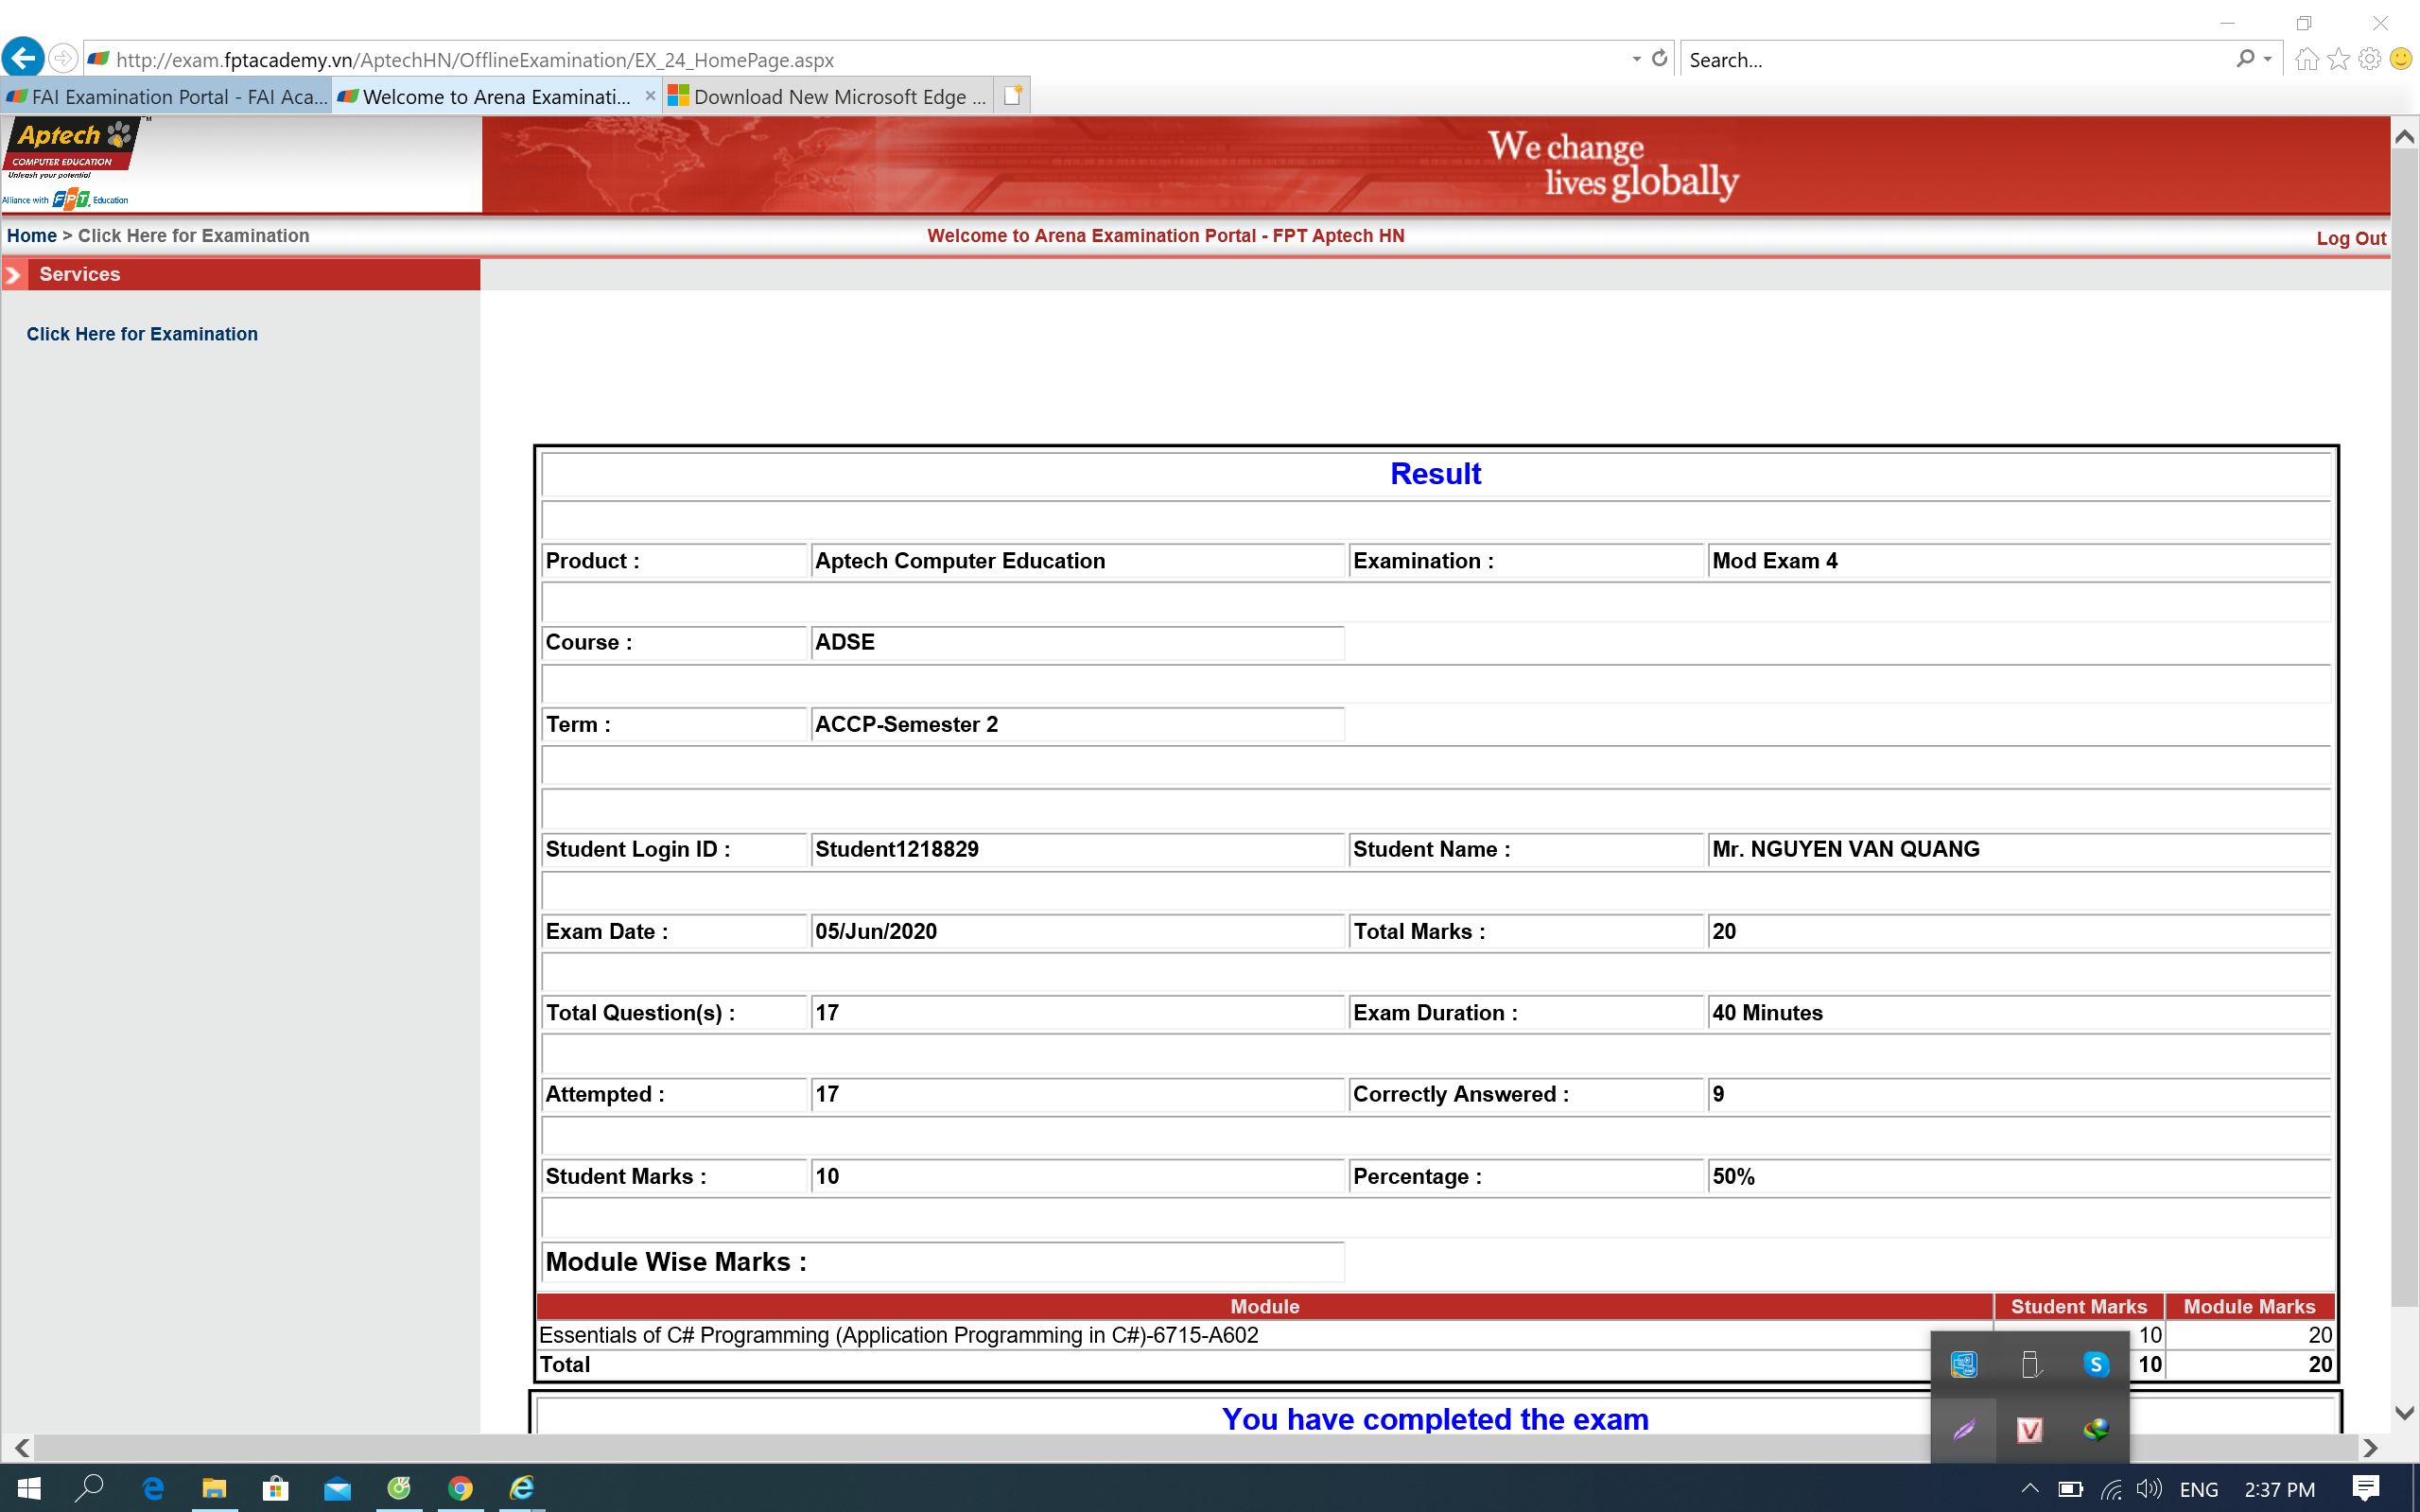This screenshot has height=1512, width=2420.
Task: Click page scrollbar up arrow
Action: click(2404, 137)
